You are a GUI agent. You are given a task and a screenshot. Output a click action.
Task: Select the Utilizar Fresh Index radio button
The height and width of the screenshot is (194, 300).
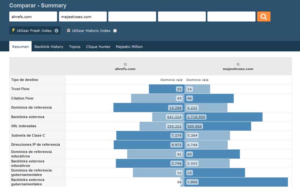(56, 31)
